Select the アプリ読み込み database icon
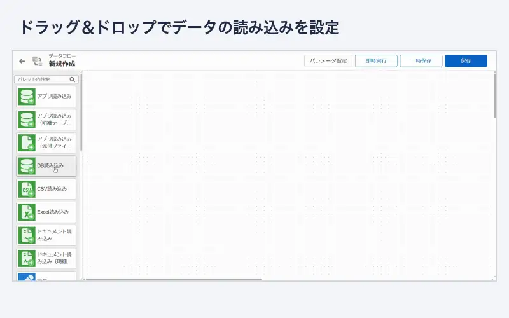 tap(27, 97)
